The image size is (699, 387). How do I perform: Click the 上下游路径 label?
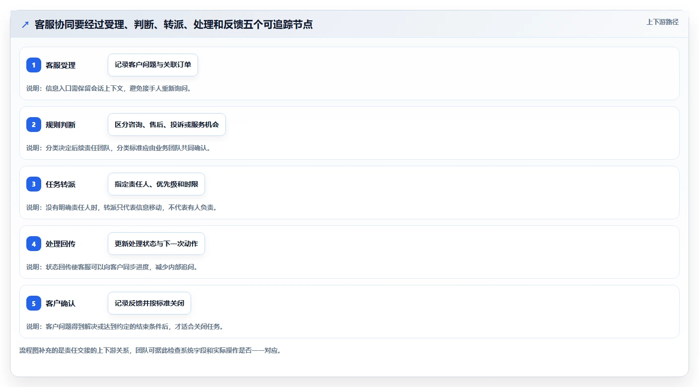662,22
